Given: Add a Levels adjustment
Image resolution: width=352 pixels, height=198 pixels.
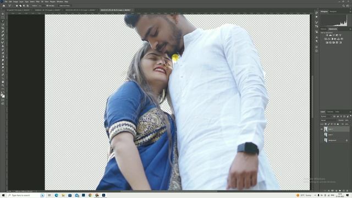Looking at the screenshot, I should (x=330, y=35).
